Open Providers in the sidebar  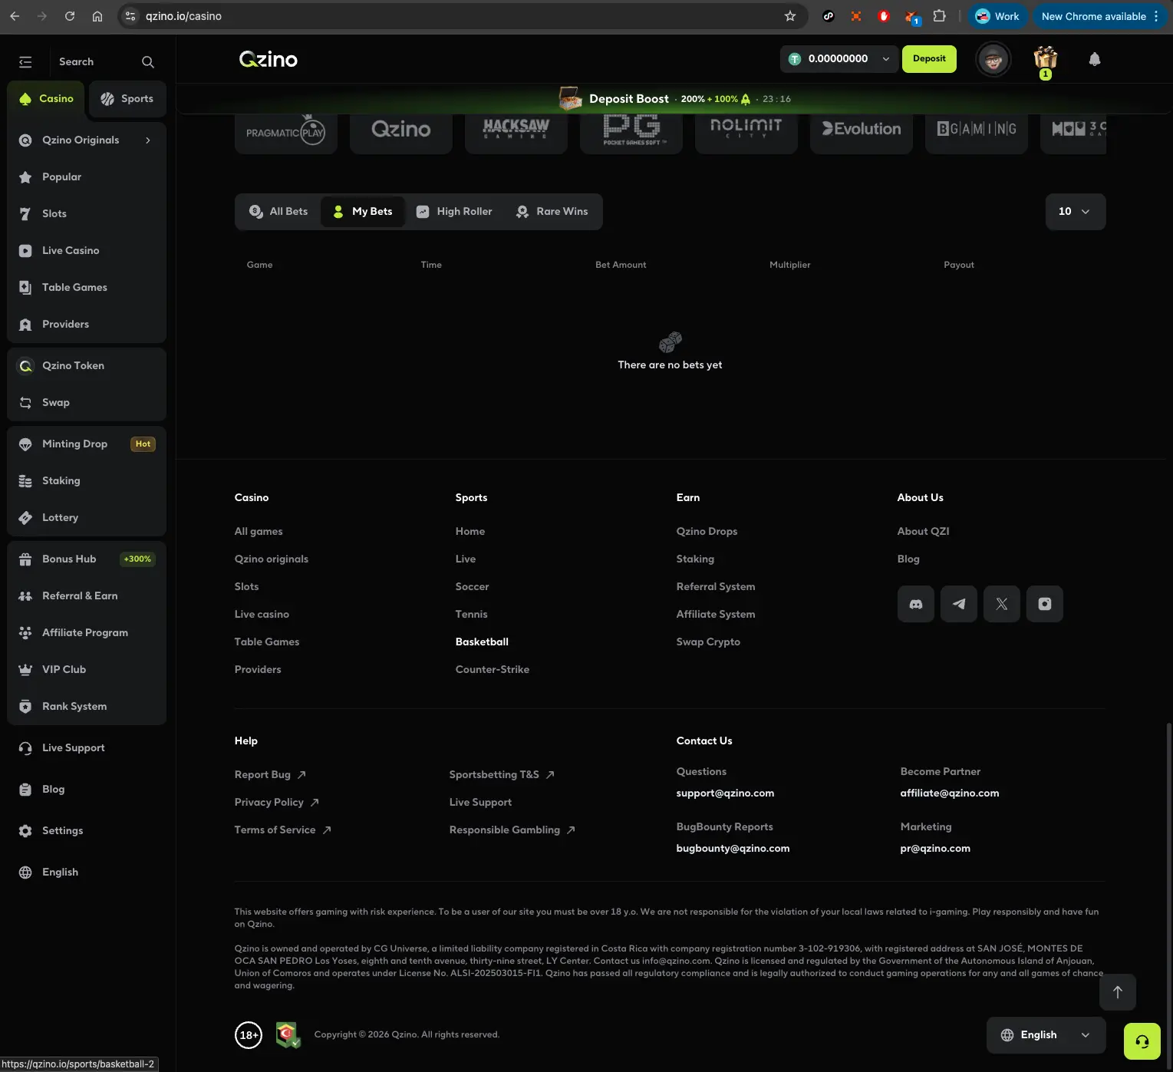point(87,325)
